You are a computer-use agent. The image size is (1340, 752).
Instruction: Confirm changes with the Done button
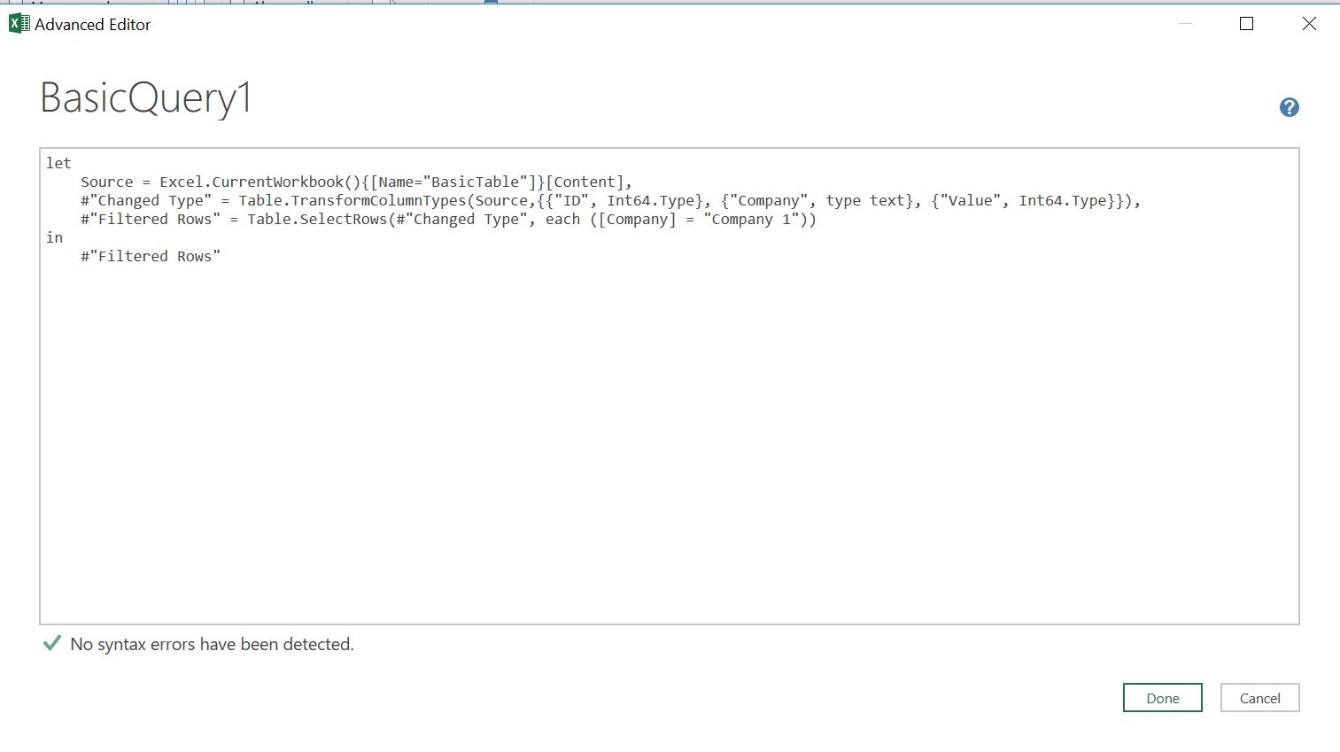point(1162,697)
